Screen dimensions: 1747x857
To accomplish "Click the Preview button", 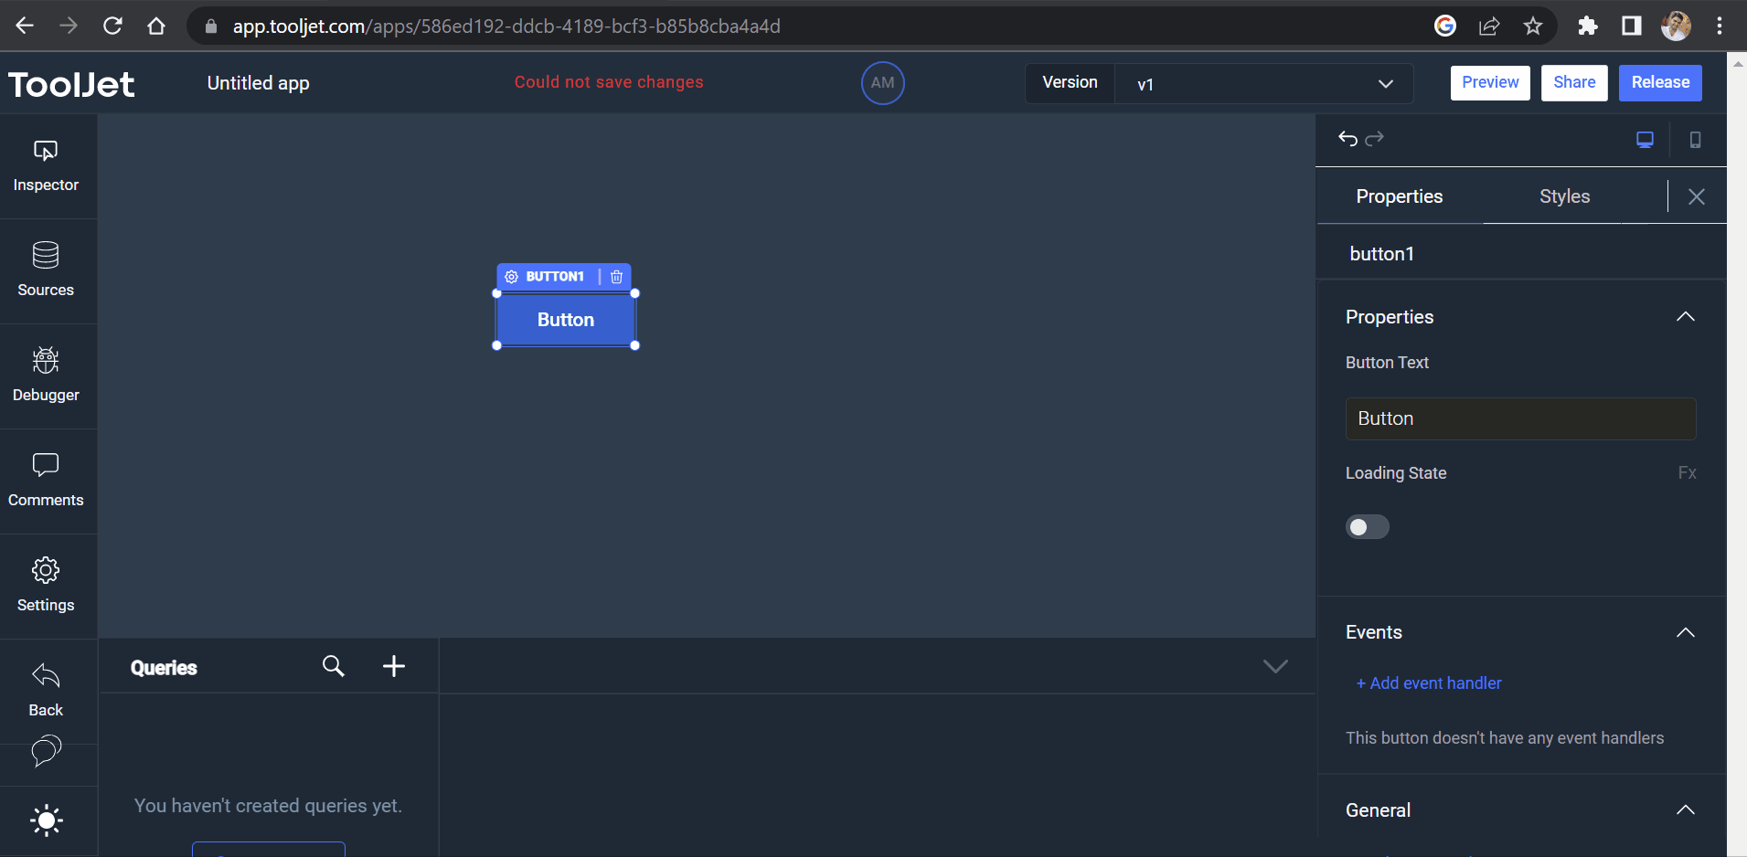I will [x=1490, y=82].
